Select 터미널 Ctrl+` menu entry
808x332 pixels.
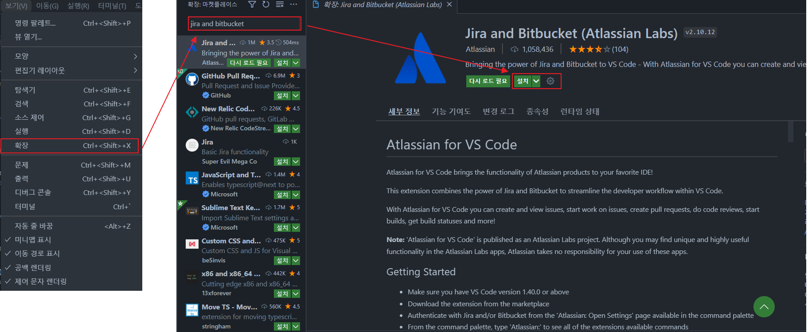(x=71, y=207)
